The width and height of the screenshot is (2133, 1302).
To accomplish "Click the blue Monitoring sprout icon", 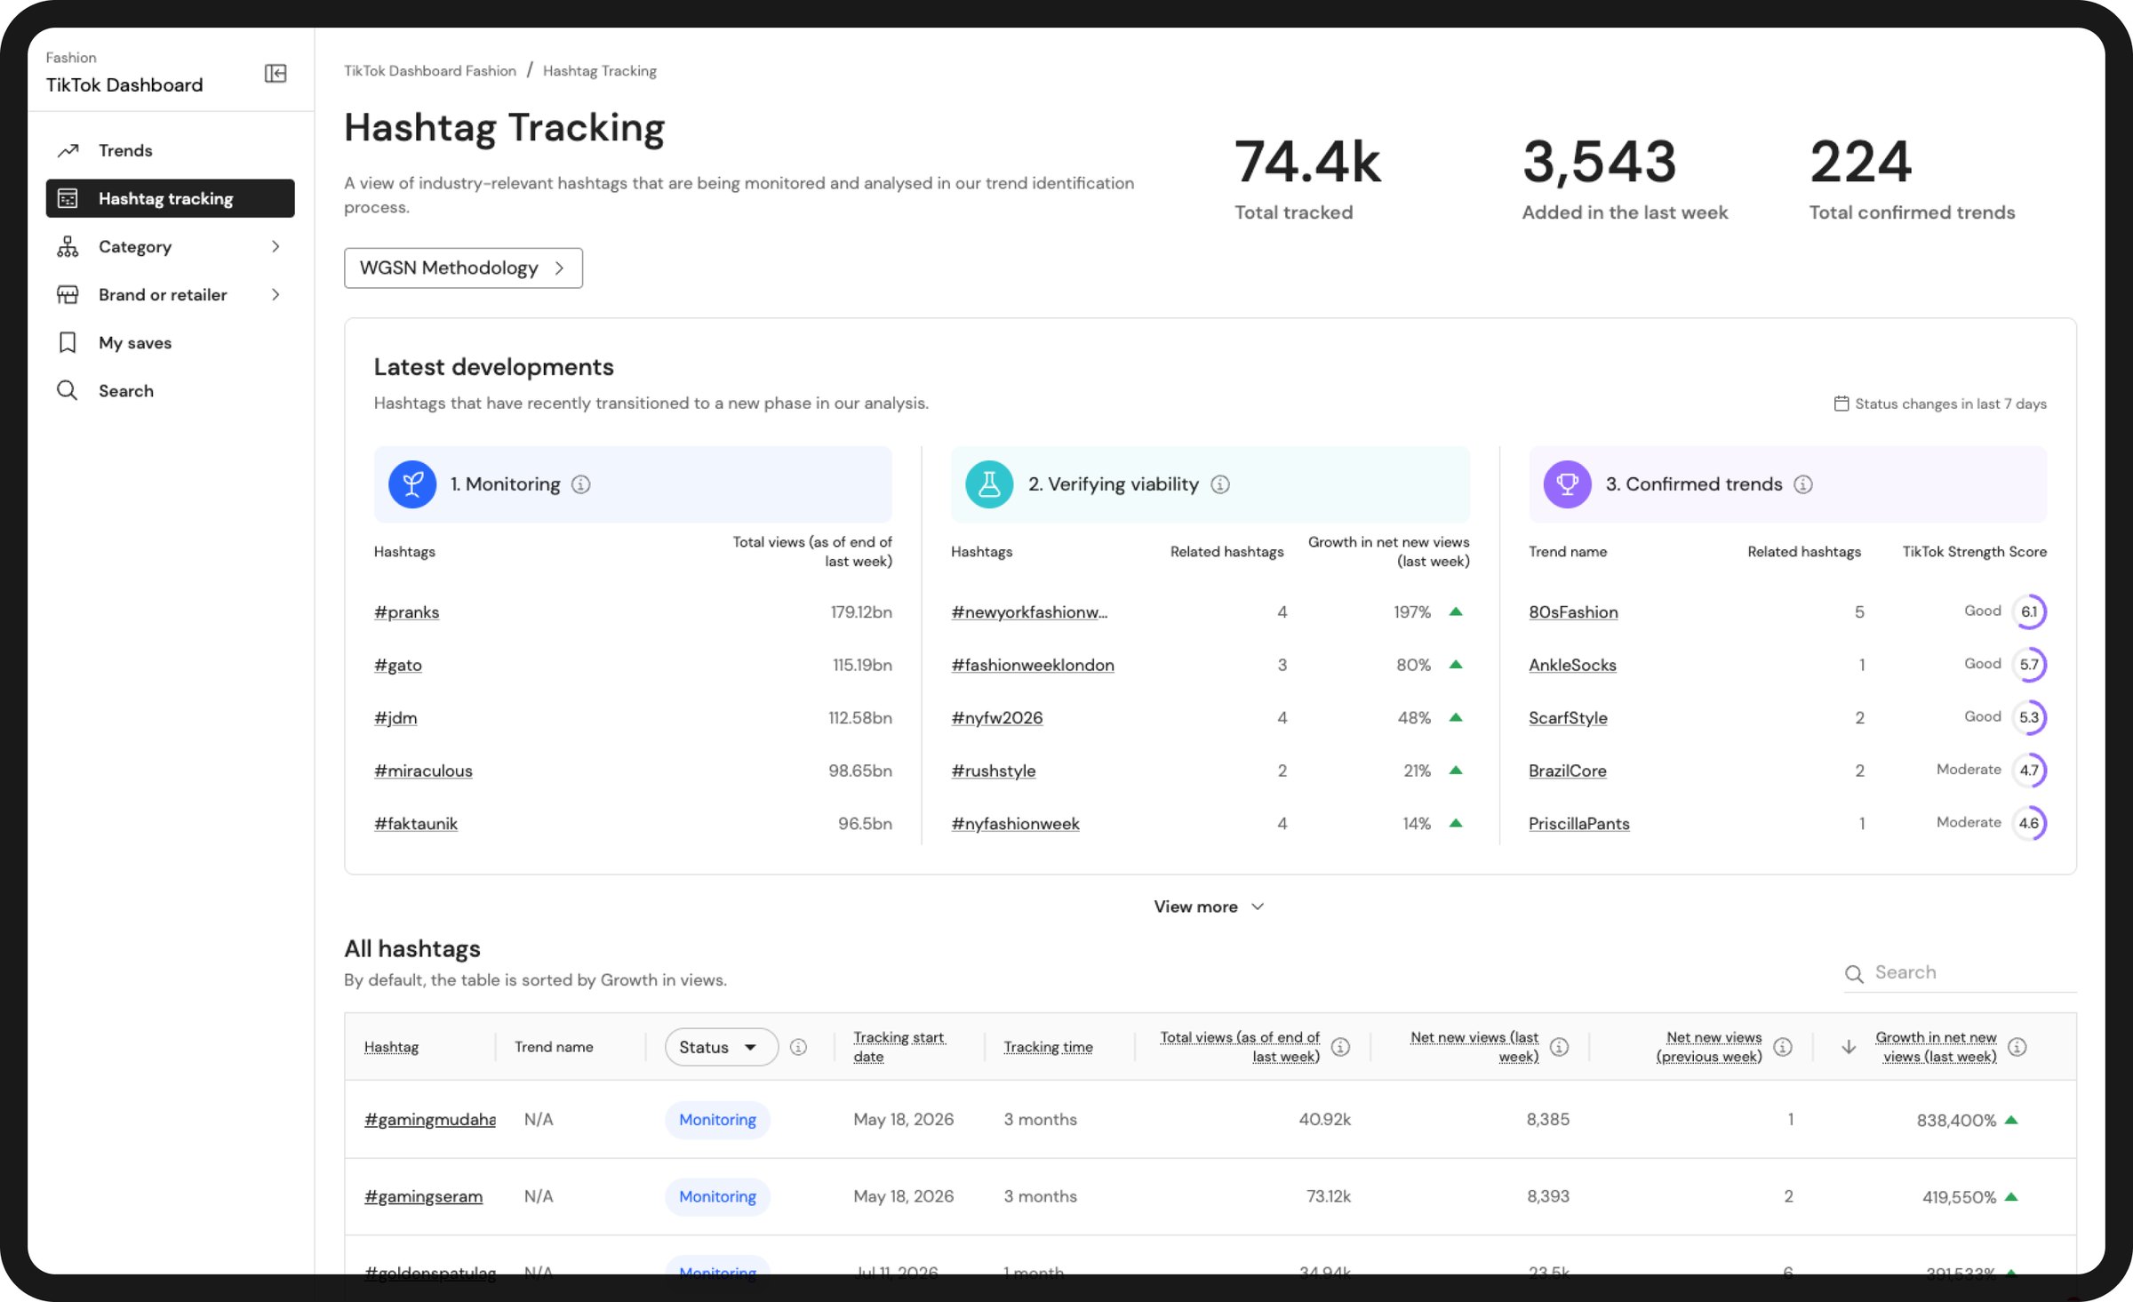I will pos(412,484).
